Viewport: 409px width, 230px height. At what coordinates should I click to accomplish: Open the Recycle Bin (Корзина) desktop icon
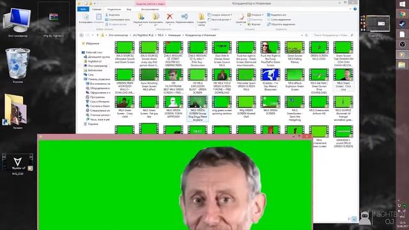point(17,66)
